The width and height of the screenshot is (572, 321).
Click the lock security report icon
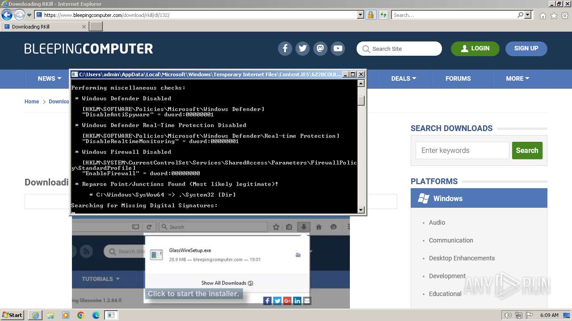click(371, 15)
